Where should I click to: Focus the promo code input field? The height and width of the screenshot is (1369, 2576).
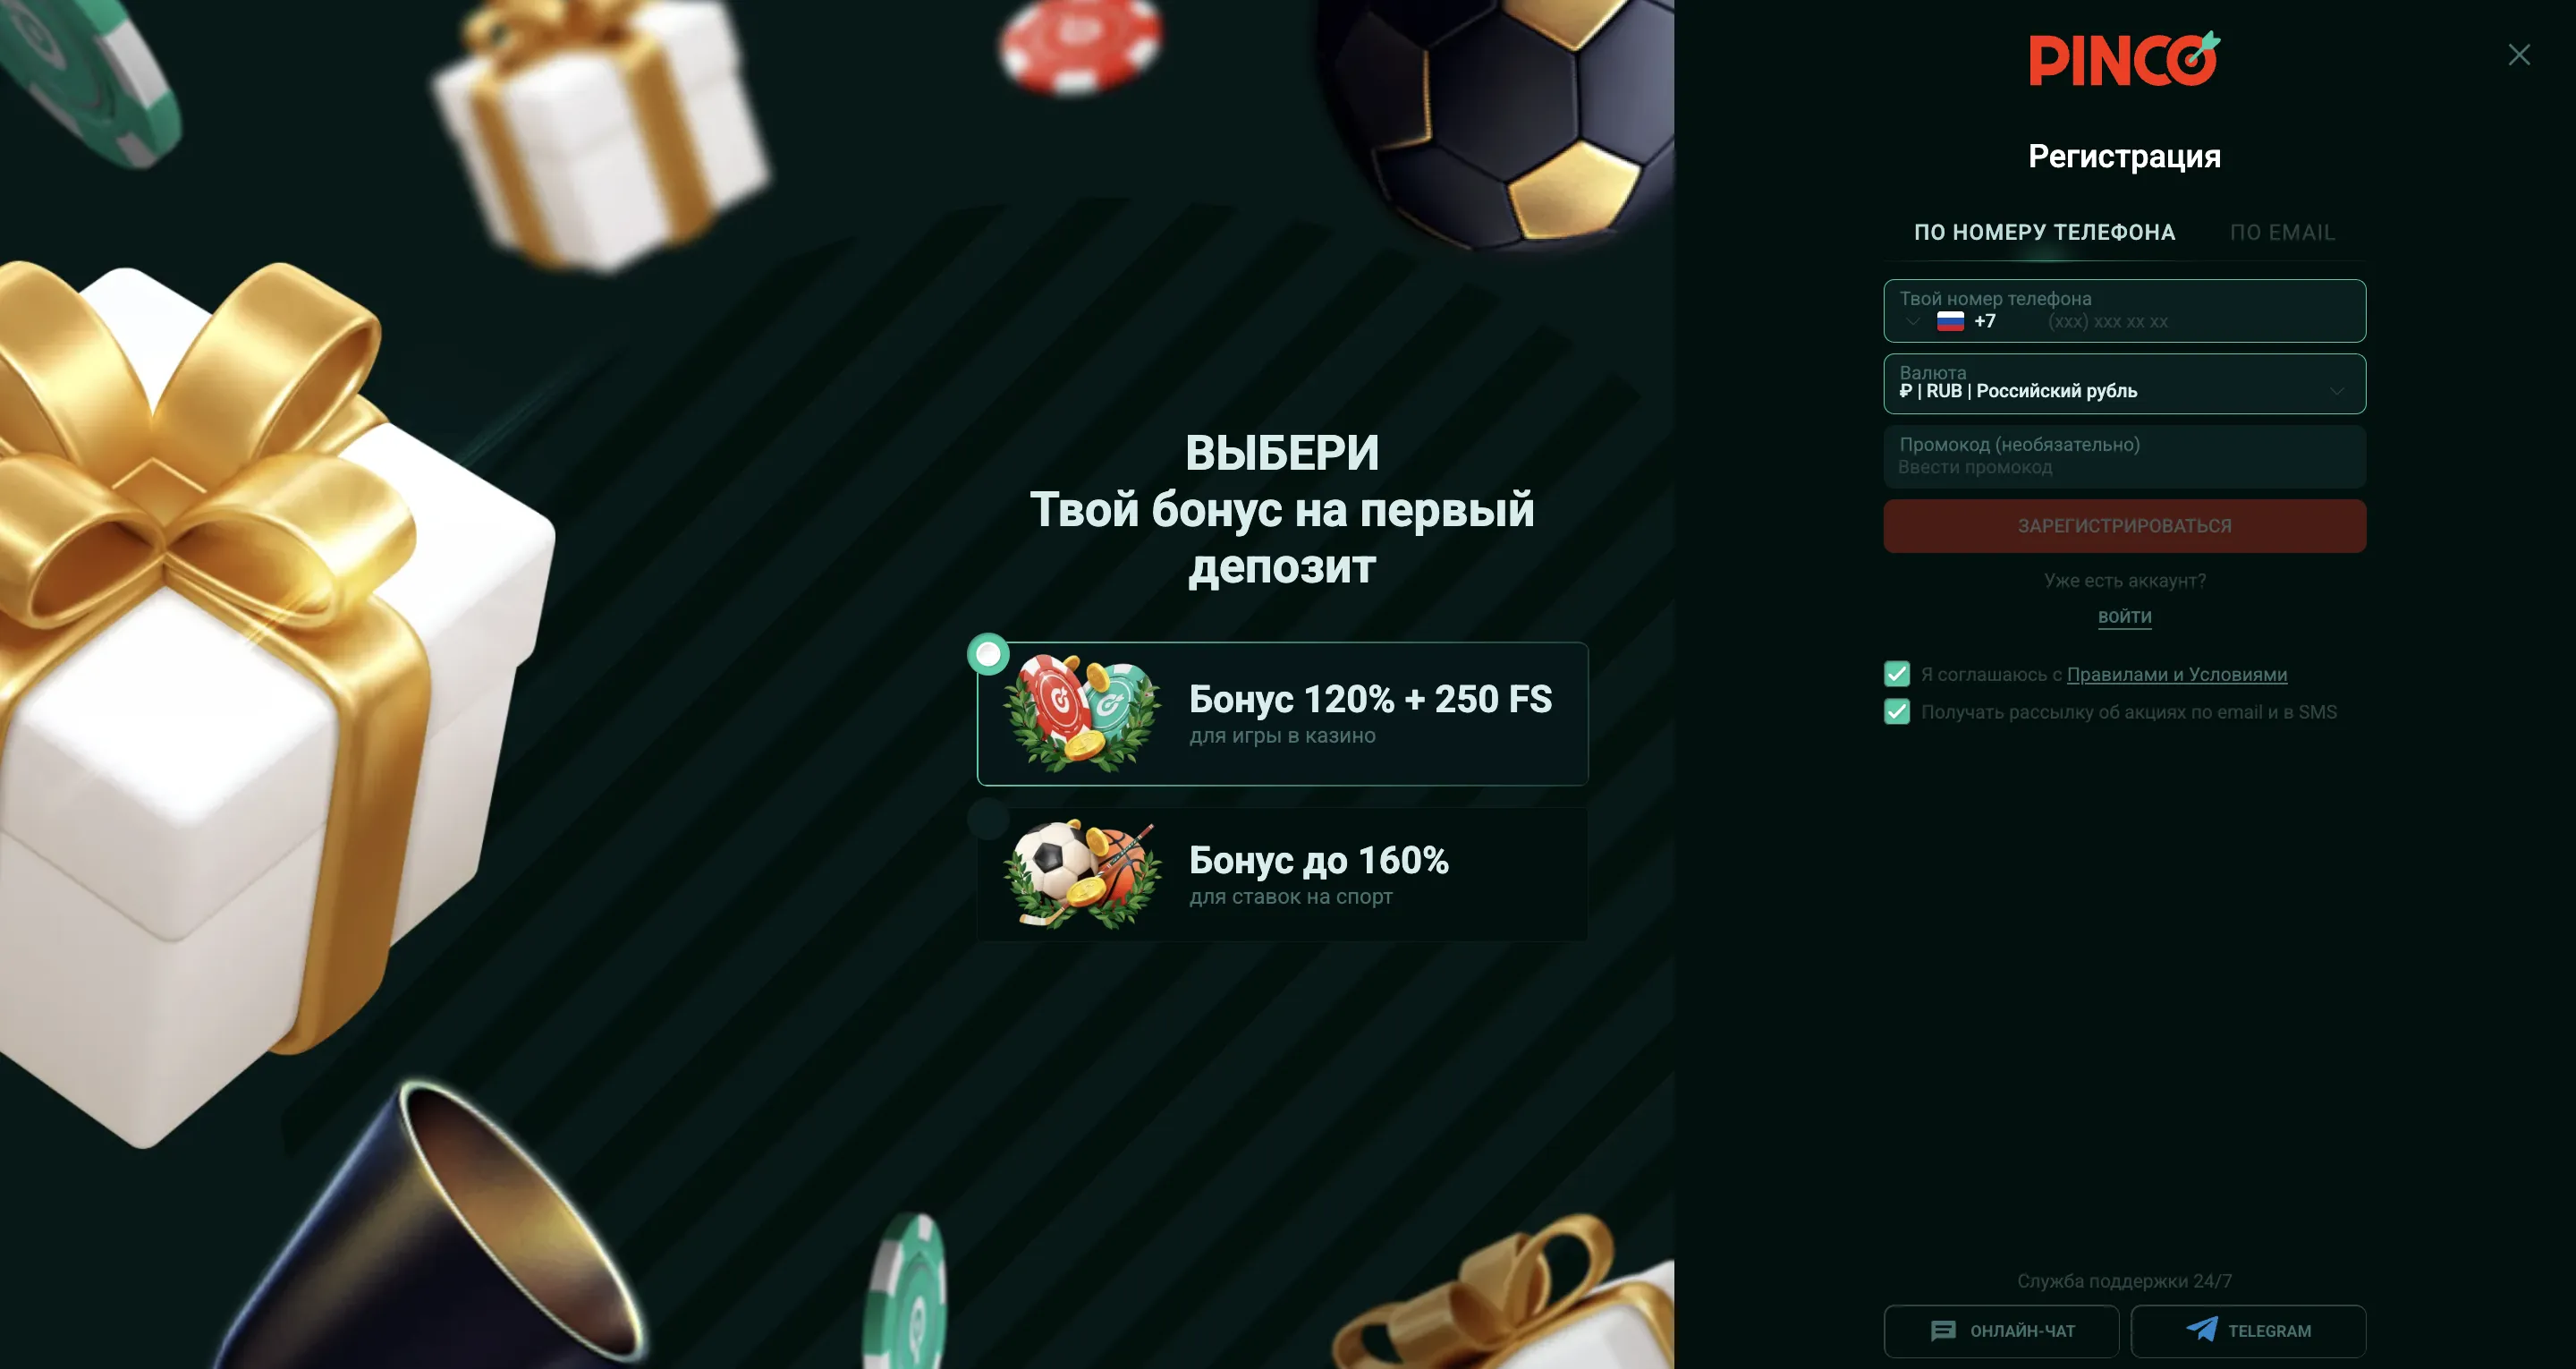(2124, 456)
